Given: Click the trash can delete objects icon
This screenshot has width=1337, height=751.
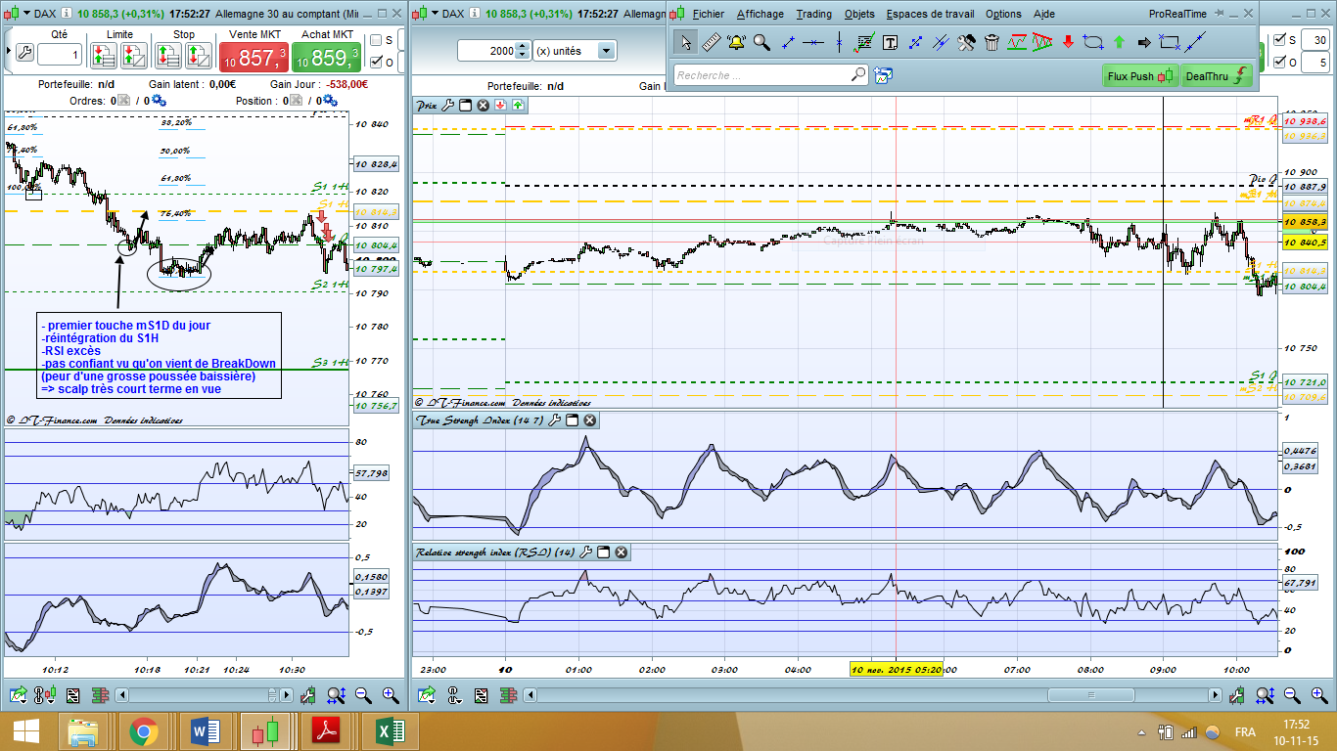Looking at the screenshot, I should [x=991, y=42].
